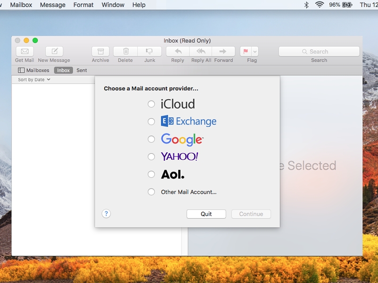The image size is (378, 283).
Task: Open the Mailbox menu
Action: pos(21,5)
